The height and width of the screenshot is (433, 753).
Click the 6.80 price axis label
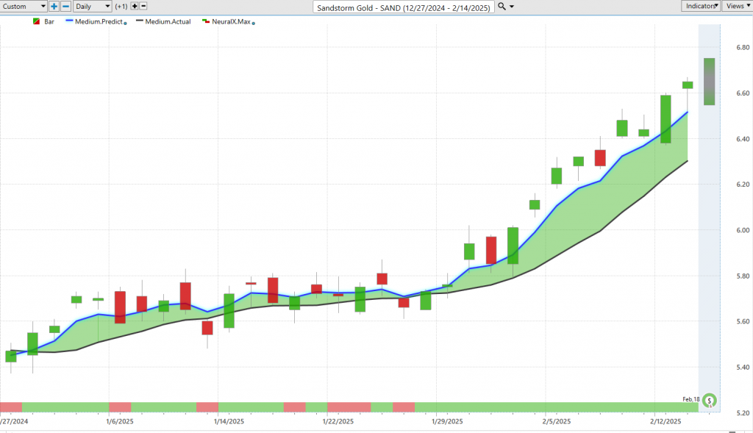743,48
